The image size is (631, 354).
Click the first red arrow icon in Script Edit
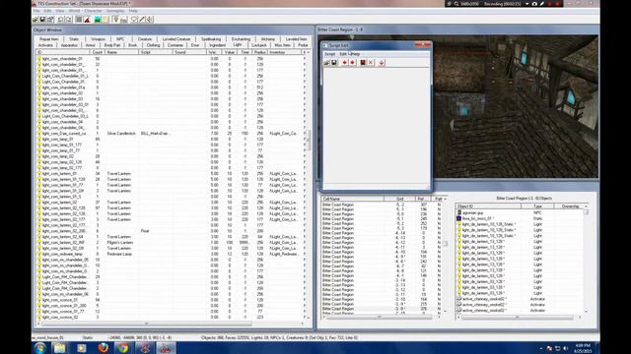[x=344, y=63]
